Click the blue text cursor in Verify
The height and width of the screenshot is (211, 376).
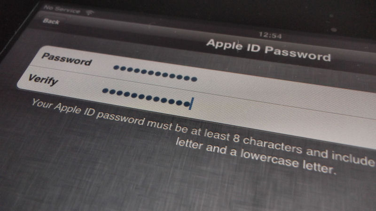191,104
